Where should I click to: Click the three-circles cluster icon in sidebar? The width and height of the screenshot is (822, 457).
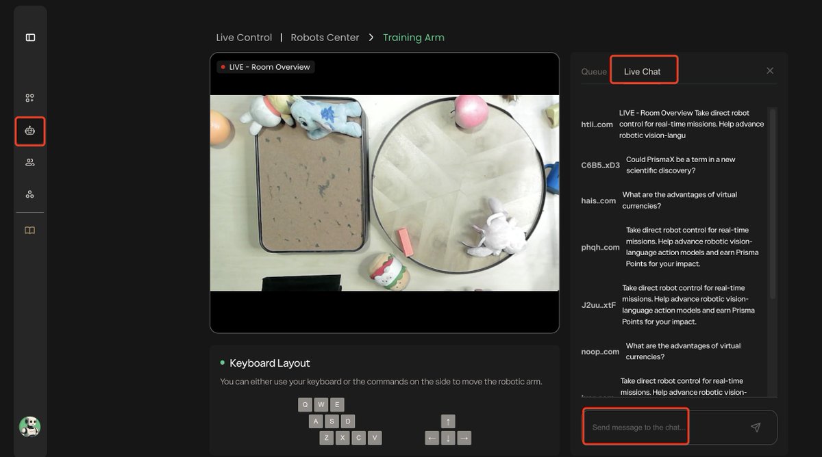click(30, 194)
